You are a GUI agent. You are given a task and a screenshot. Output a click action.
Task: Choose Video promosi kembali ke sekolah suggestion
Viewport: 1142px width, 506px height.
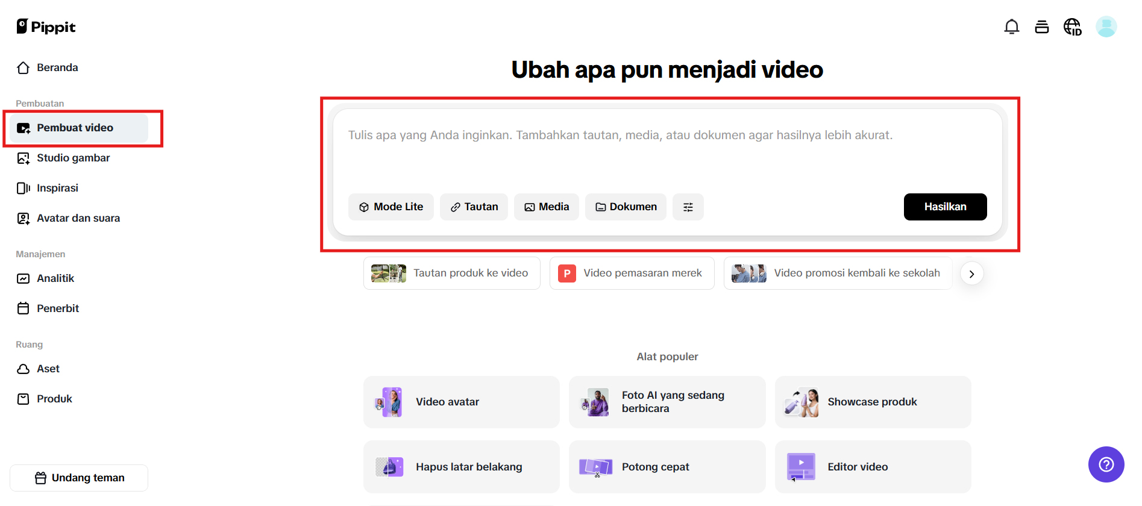pos(838,273)
